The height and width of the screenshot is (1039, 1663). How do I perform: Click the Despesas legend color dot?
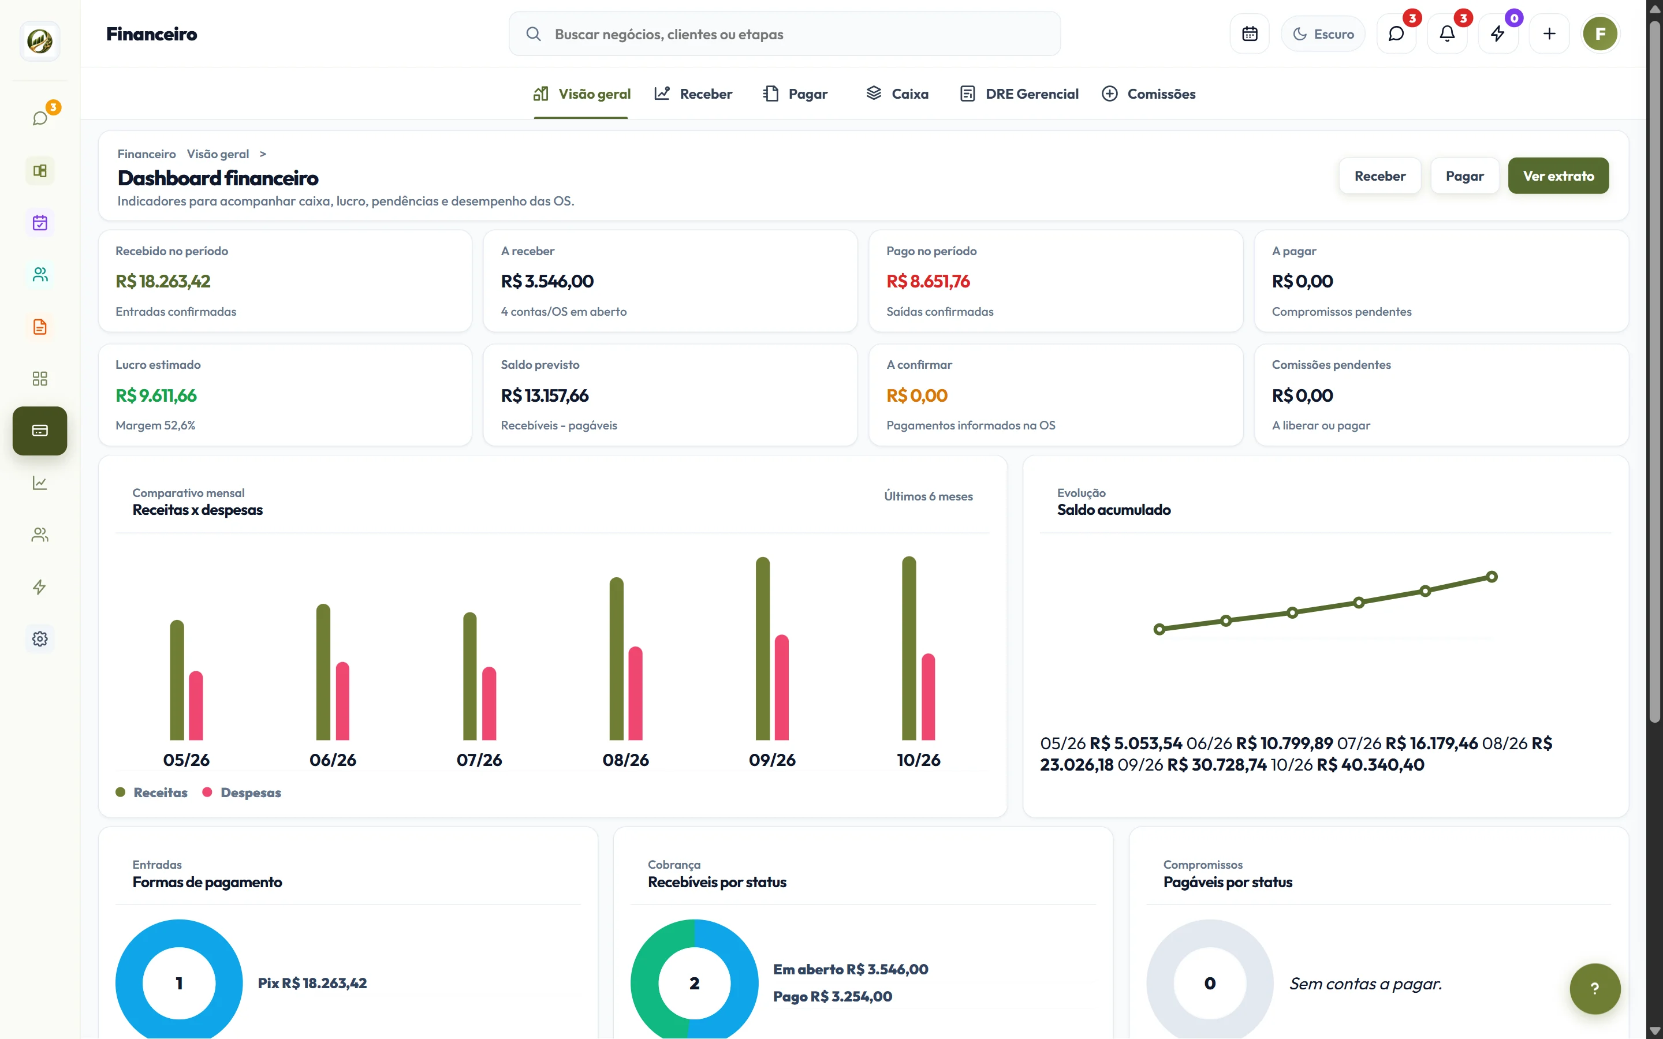point(207,793)
